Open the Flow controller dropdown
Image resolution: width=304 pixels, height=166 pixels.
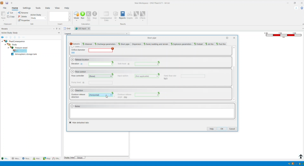coord(100,76)
